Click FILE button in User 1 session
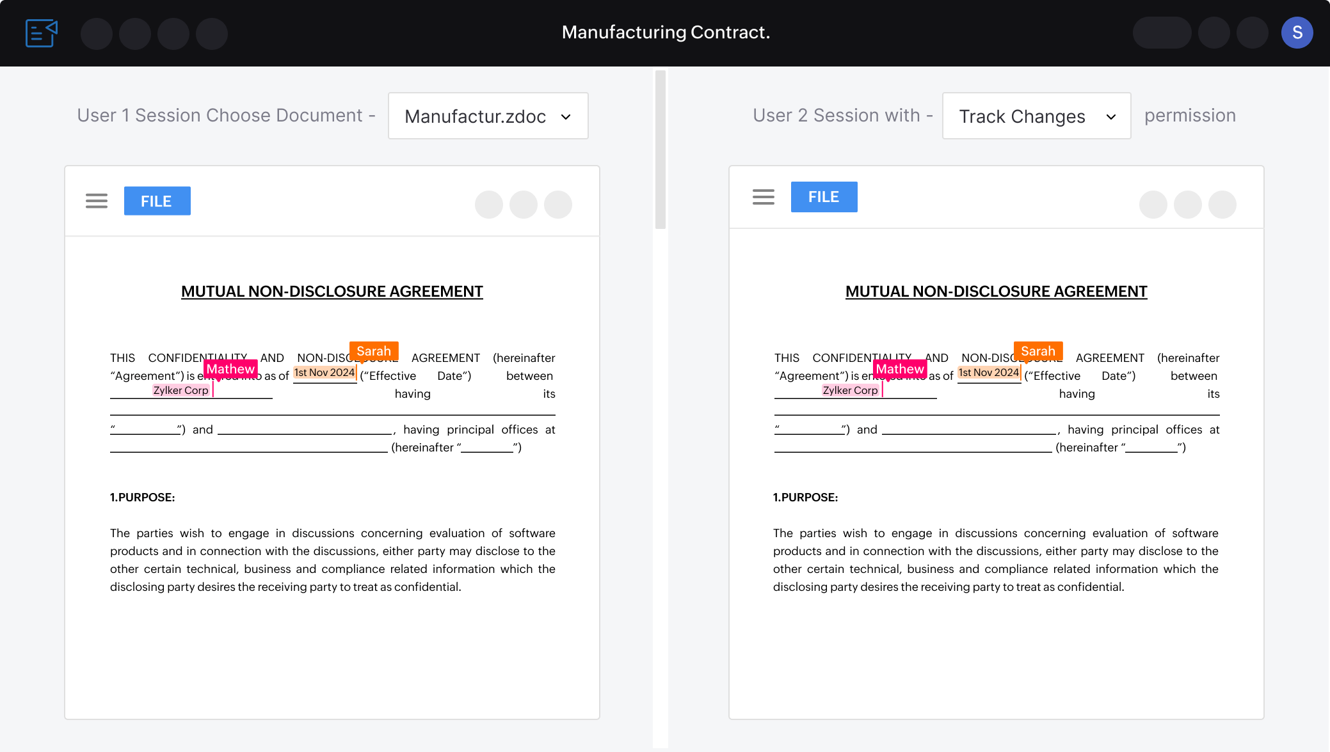This screenshot has height=752, width=1330. coord(157,201)
